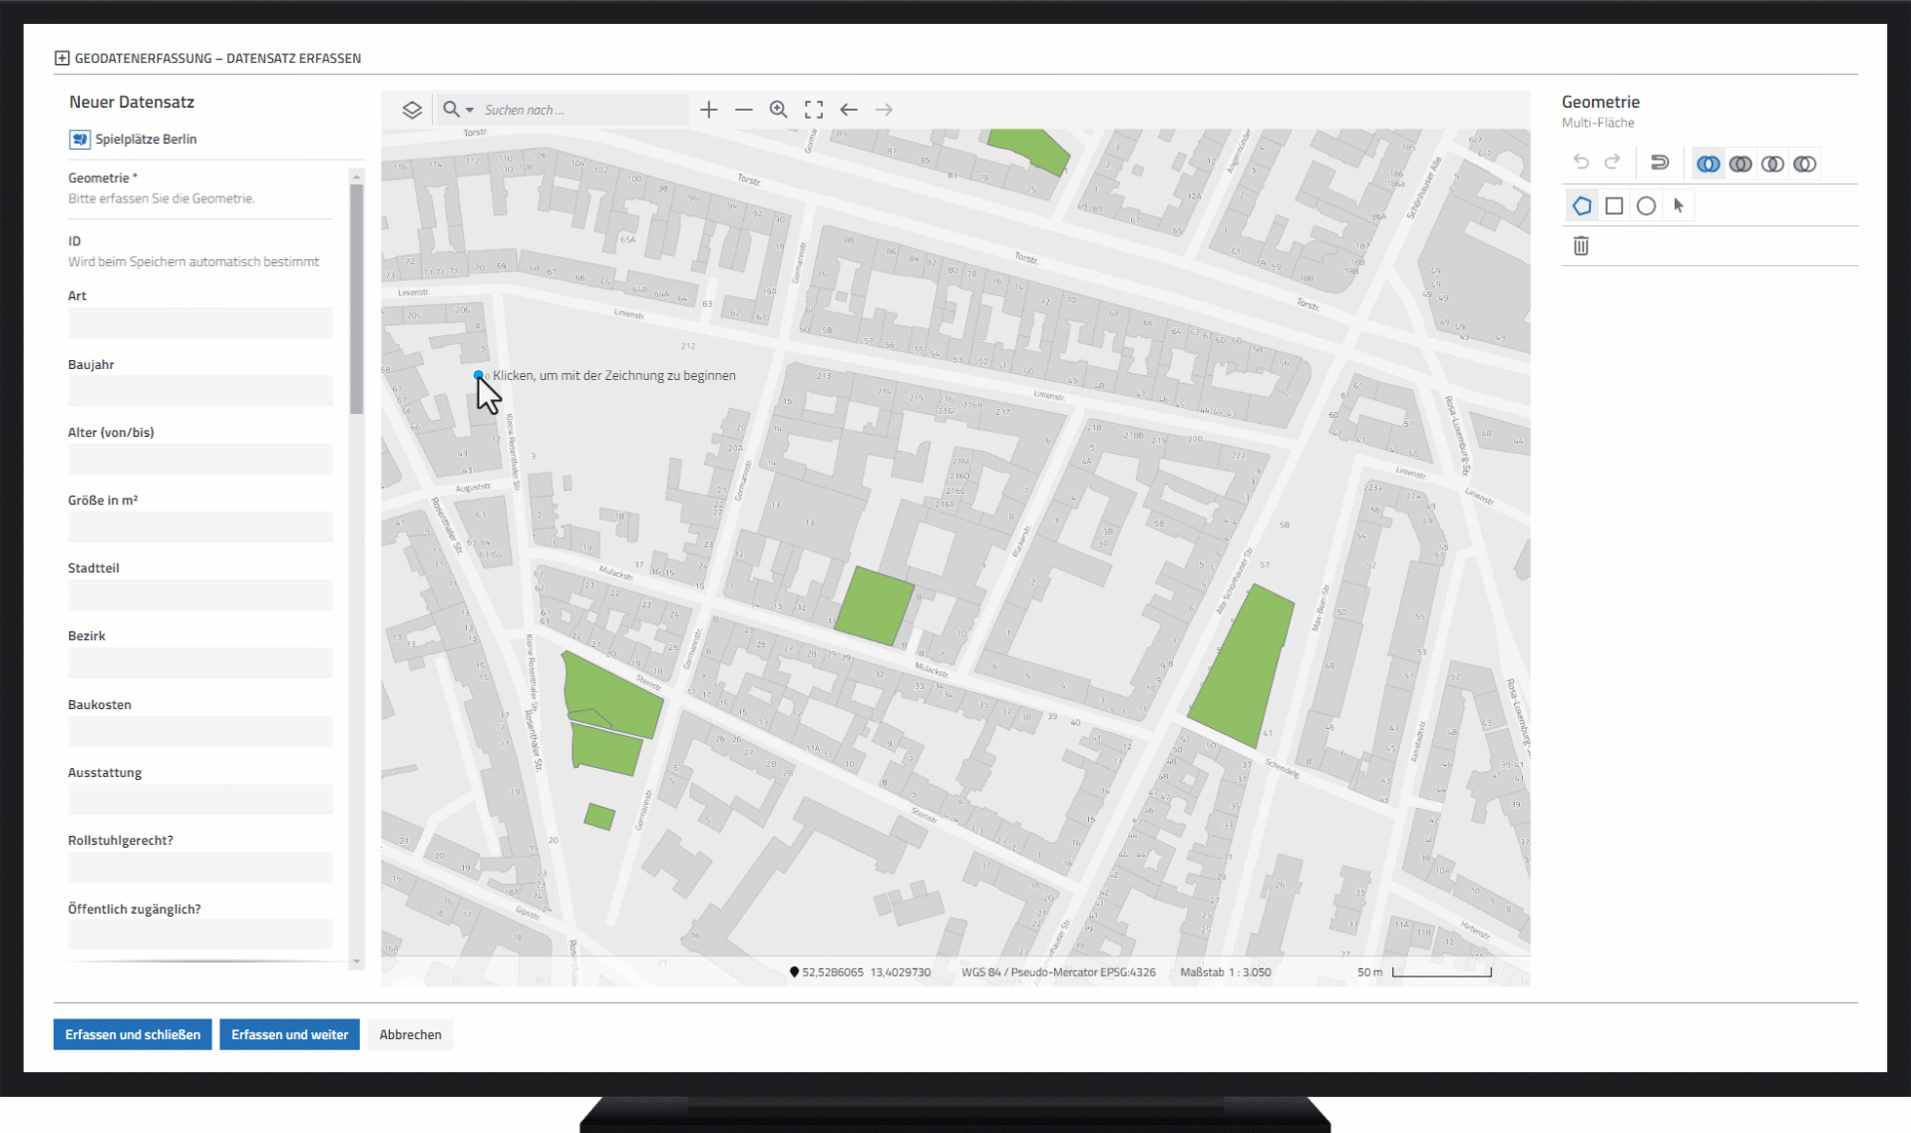This screenshot has width=1911, height=1133.
Task: Click the 'Suchen nach ...' search field
Action: [x=583, y=110]
